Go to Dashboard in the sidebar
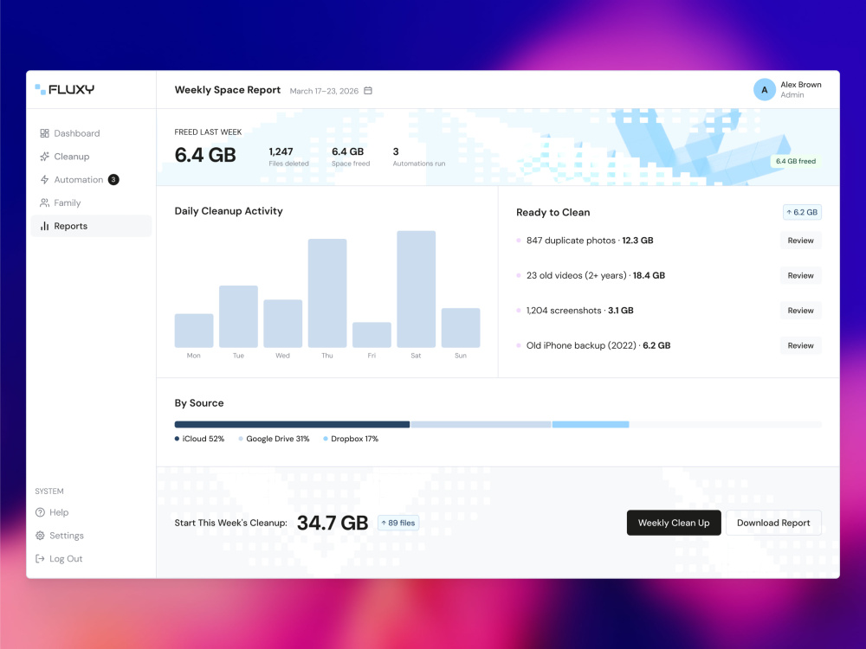Screen dimensions: 866x649 [91, 133]
